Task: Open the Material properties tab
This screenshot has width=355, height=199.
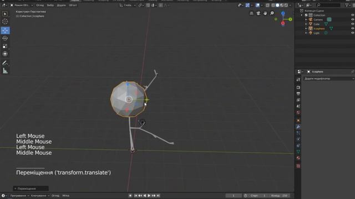Action: pos(298,158)
